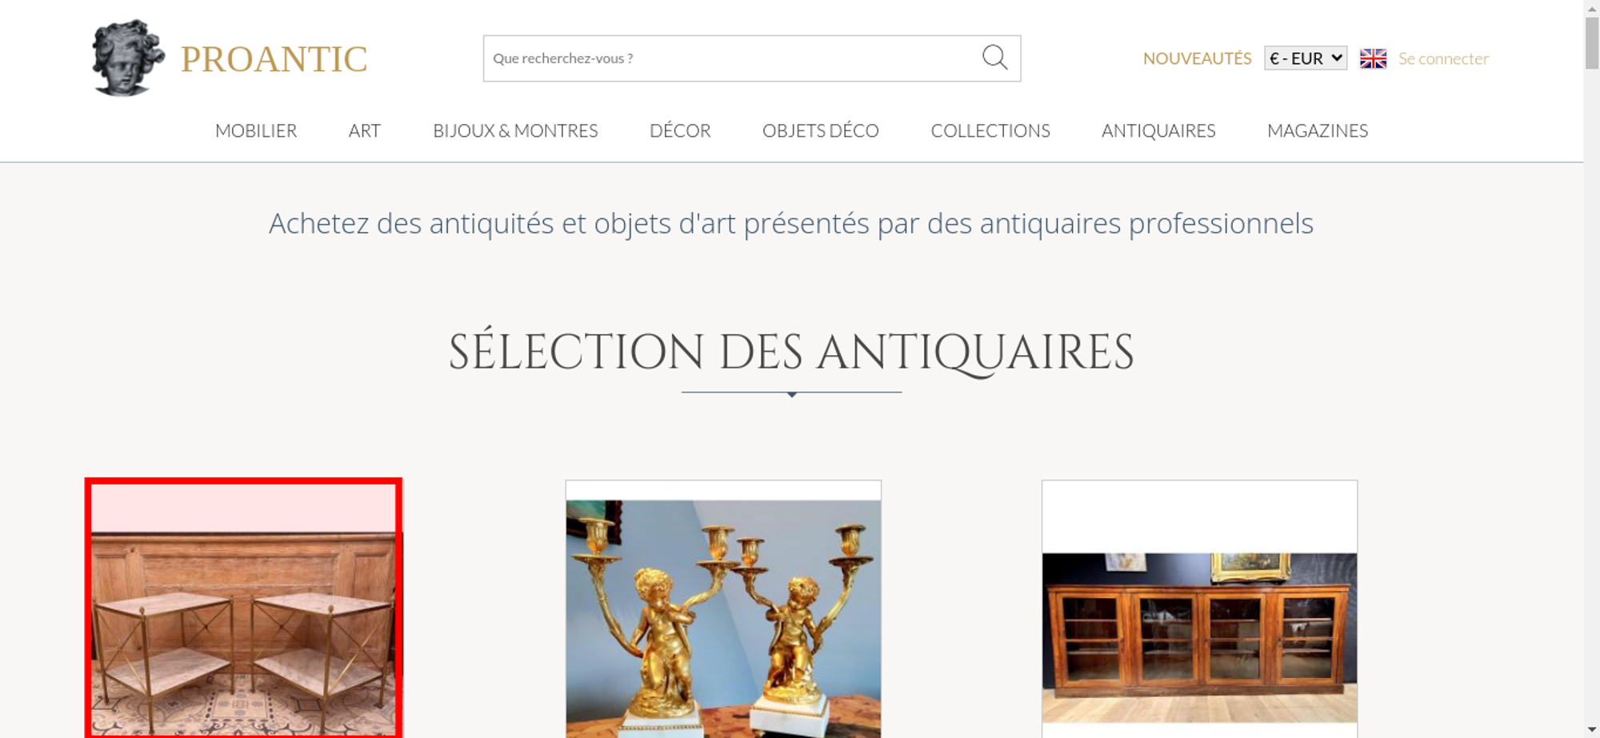Focus the 'Que recherchez-vous ?' search field
This screenshot has height=738, width=1600.
point(732,58)
